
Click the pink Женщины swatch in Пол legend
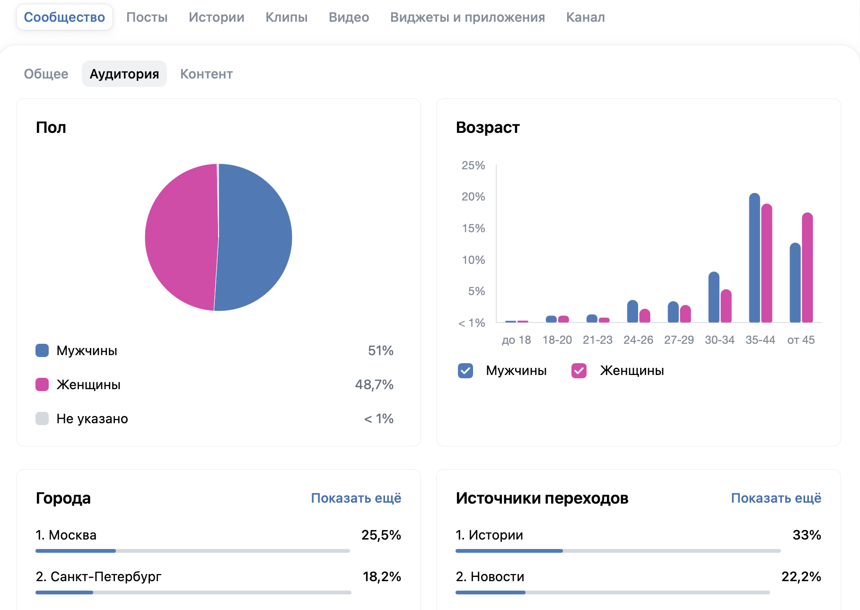coord(42,384)
